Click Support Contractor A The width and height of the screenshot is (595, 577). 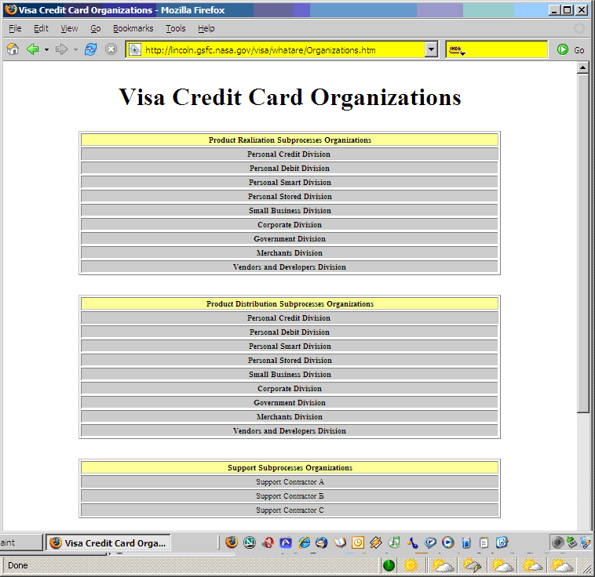[x=289, y=482]
